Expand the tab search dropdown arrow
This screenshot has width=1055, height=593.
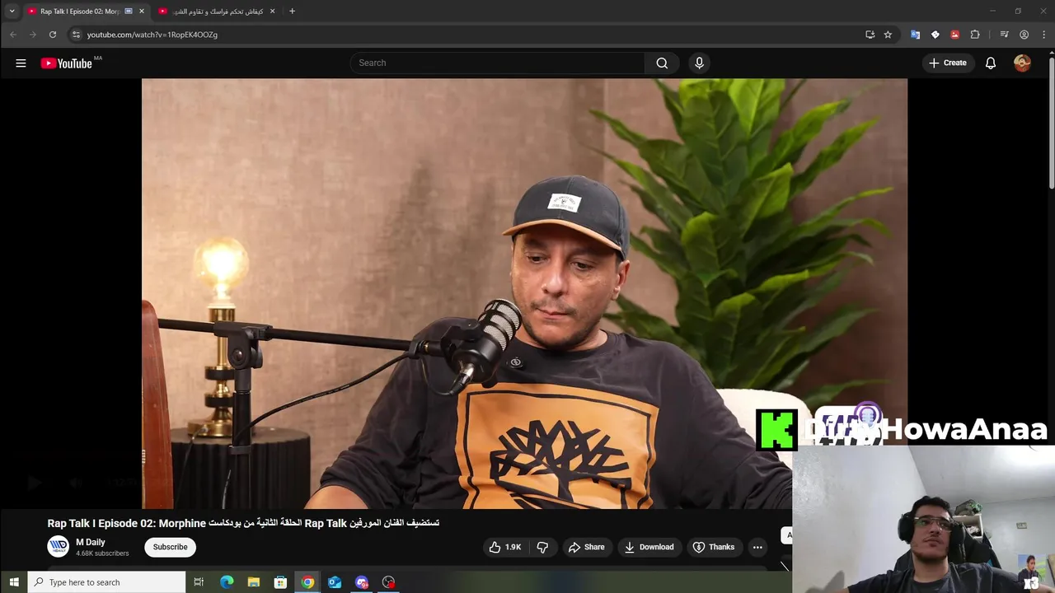pos(12,12)
